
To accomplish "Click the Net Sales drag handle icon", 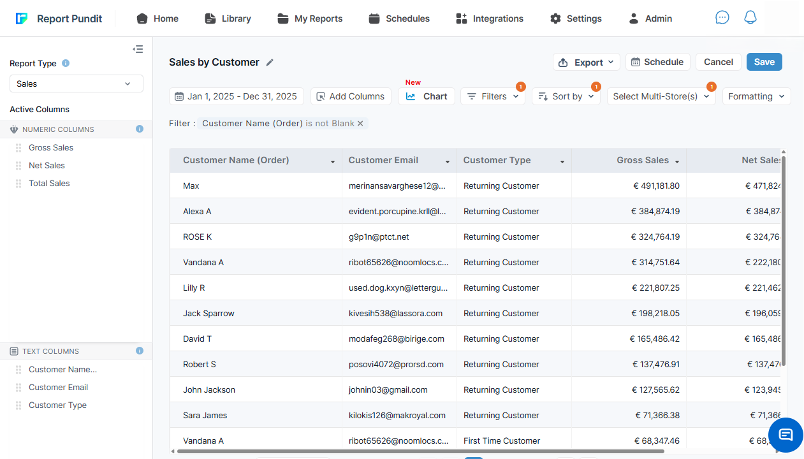I will tap(18, 165).
